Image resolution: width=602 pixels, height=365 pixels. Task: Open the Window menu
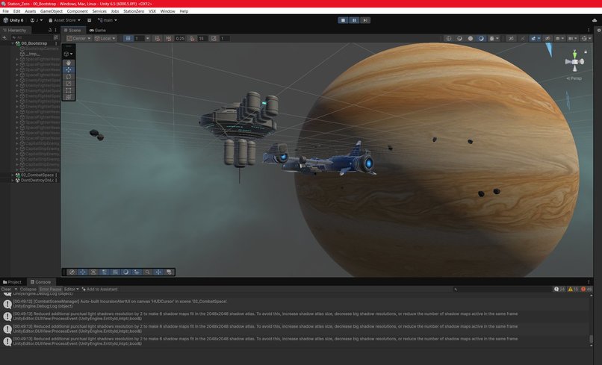tap(168, 11)
